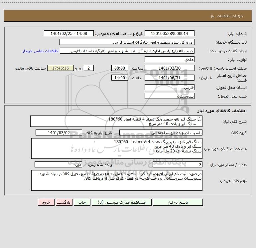Click the scroll stepper on the description box
The width and height of the screenshot is (256, 248).
coord(199,119)
